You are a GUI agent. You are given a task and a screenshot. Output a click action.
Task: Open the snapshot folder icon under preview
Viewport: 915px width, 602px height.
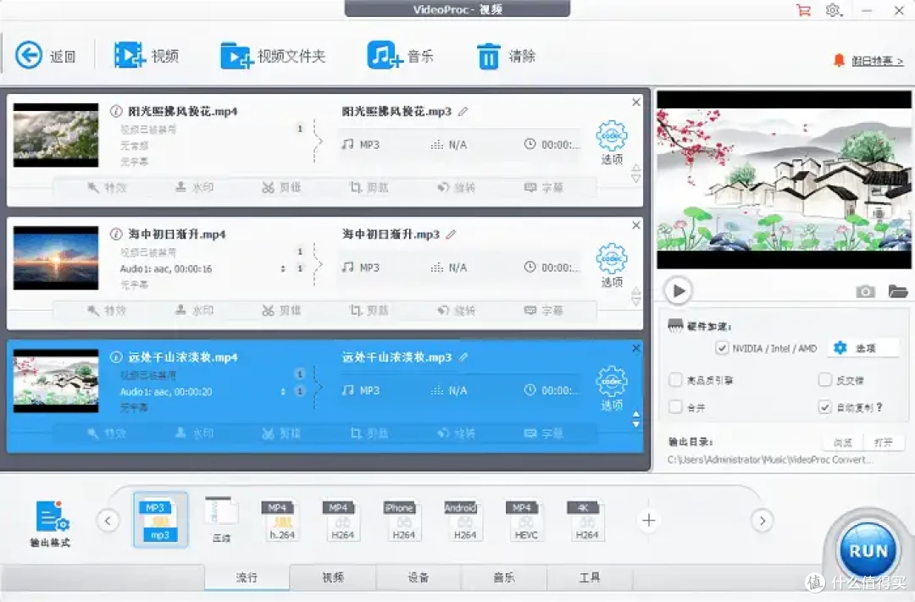click(897, 290)
